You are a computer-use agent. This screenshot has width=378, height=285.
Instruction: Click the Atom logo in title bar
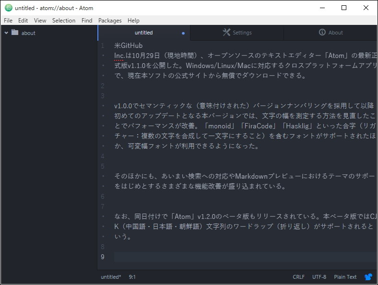pyautogui.click(x=9, y=8)
